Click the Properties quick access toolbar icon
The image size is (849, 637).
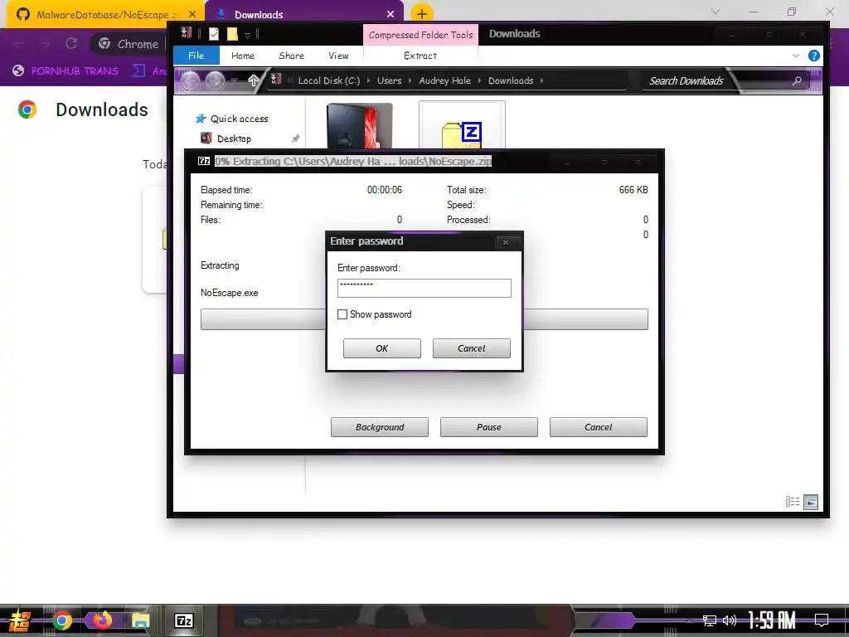pos(214,34)
